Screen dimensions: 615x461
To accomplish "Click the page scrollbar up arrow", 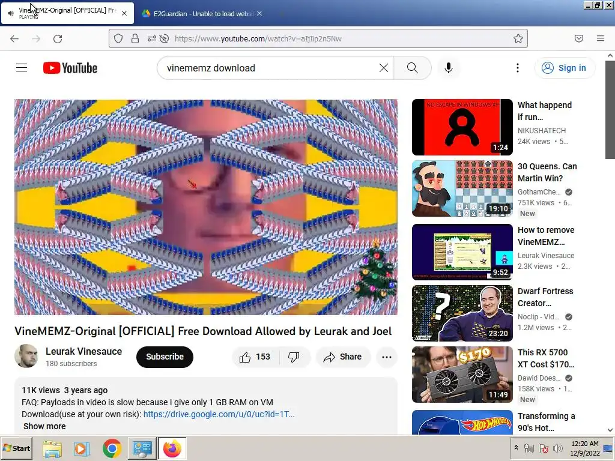I will point(610,56).
